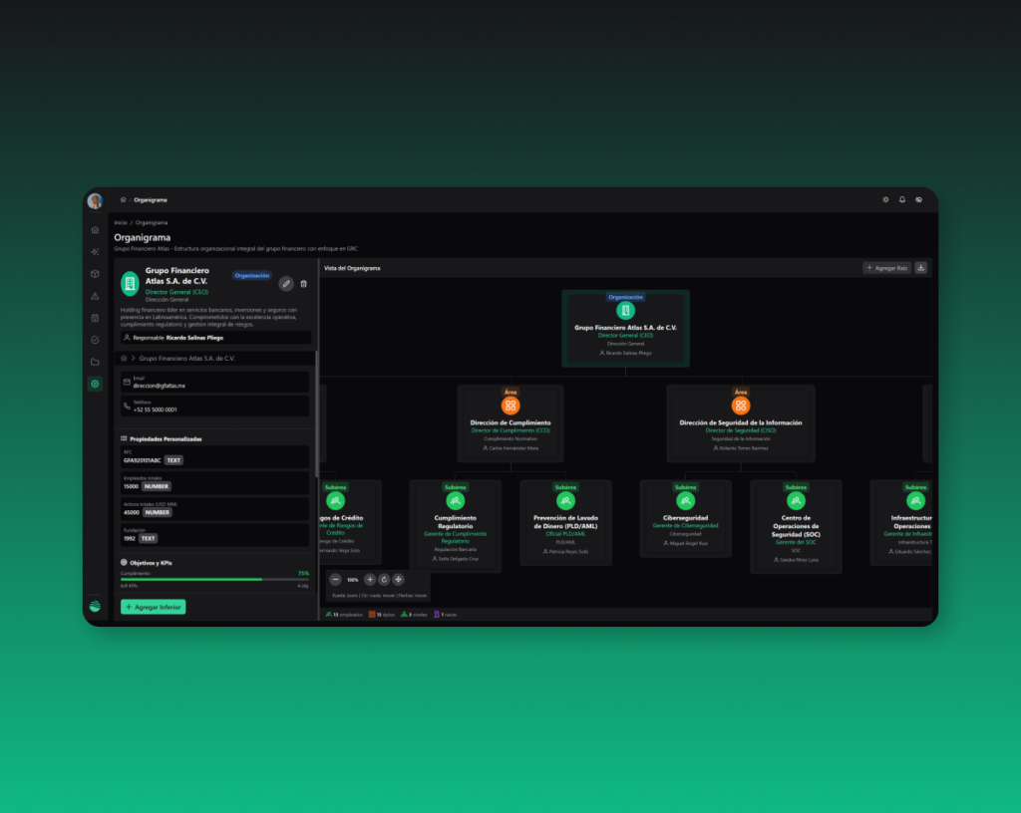Click the zoom in plus button
Screen dimensions: 1021x813
370,579
